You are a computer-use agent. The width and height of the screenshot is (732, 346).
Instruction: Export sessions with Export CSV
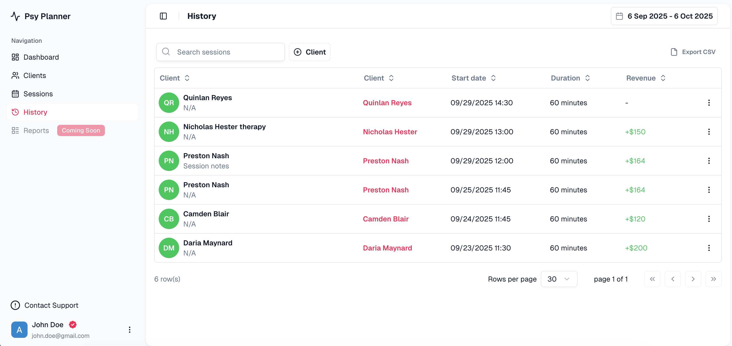(693, 52)
